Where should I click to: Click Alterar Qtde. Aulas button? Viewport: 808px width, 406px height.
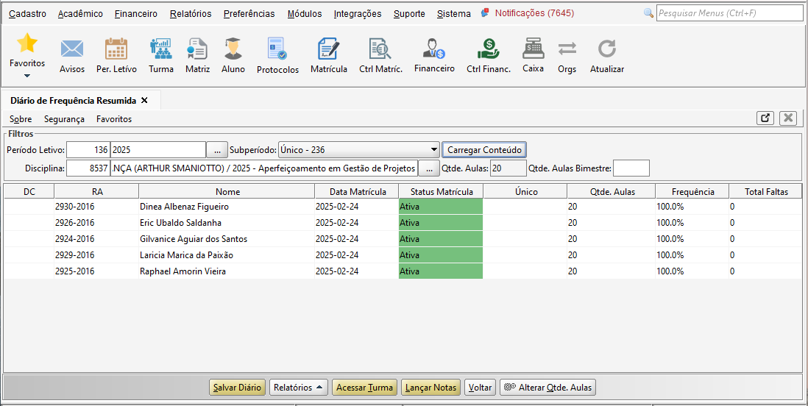click(547, 388)
